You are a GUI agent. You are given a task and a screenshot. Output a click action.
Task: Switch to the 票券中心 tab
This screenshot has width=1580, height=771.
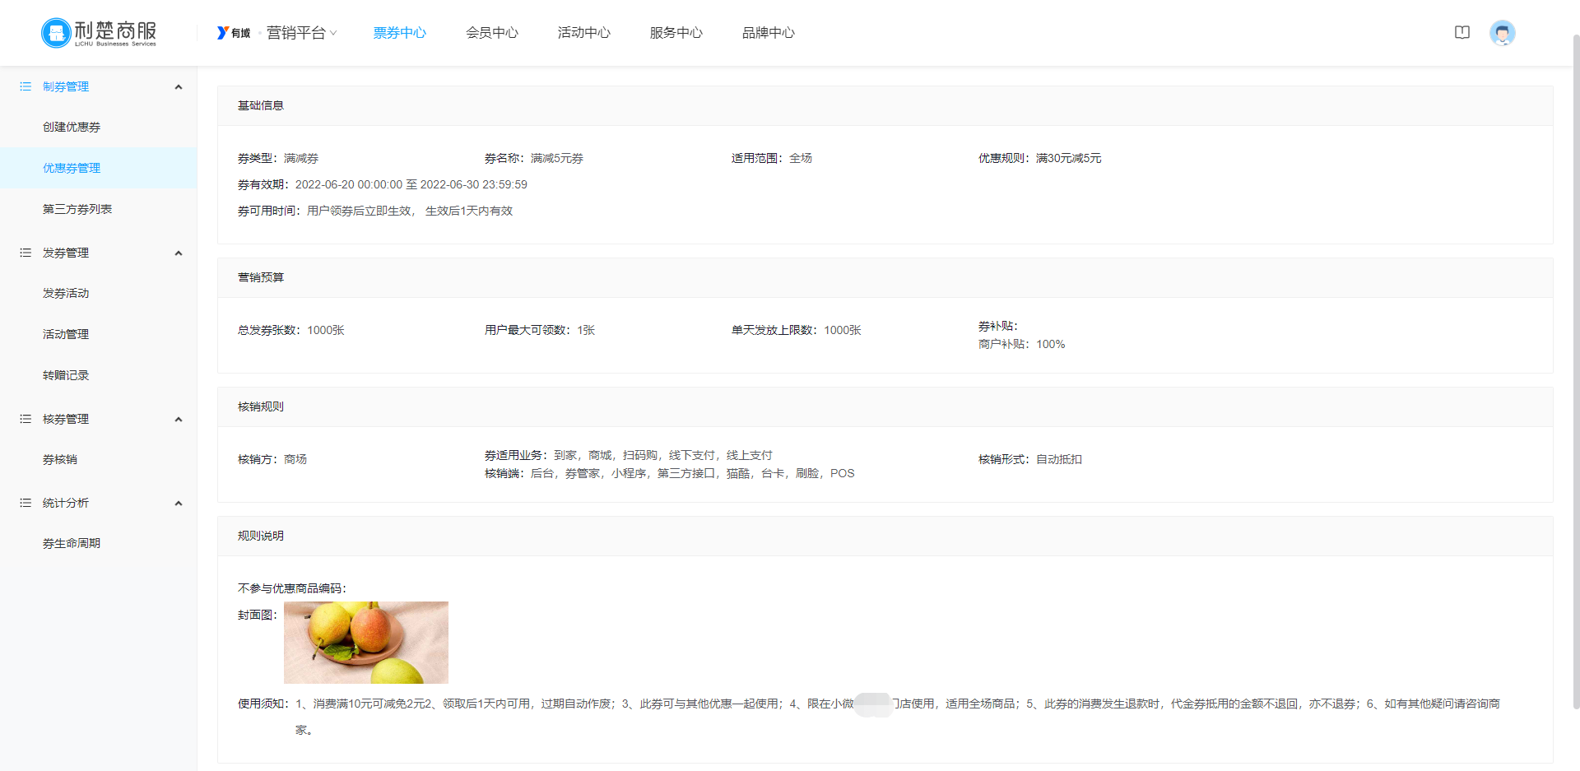[x=400, y=33]
